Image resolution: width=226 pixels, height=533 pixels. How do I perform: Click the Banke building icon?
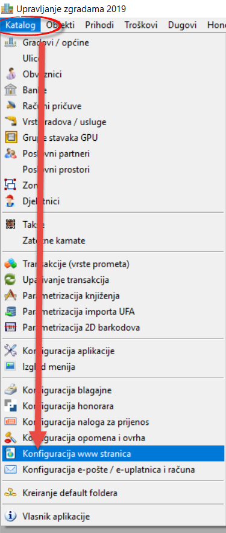pyautogui.click(x=10, y=90)
